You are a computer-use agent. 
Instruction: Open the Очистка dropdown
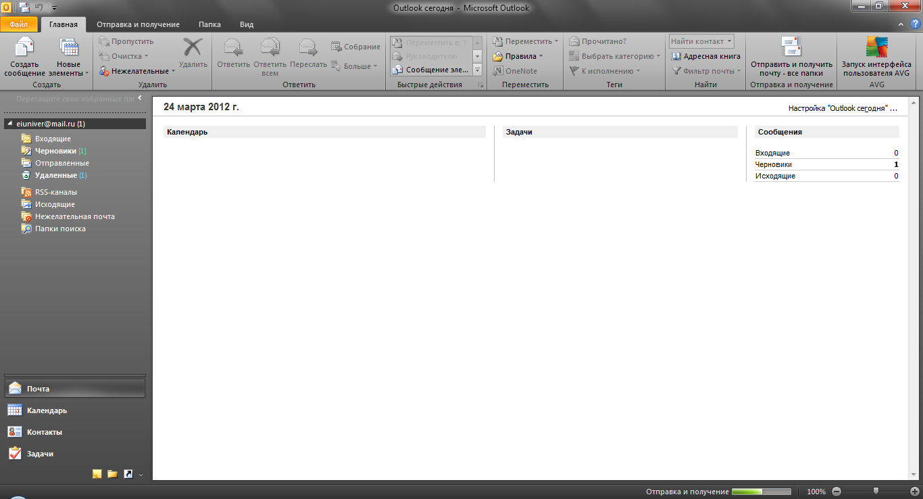pos(124,56)
